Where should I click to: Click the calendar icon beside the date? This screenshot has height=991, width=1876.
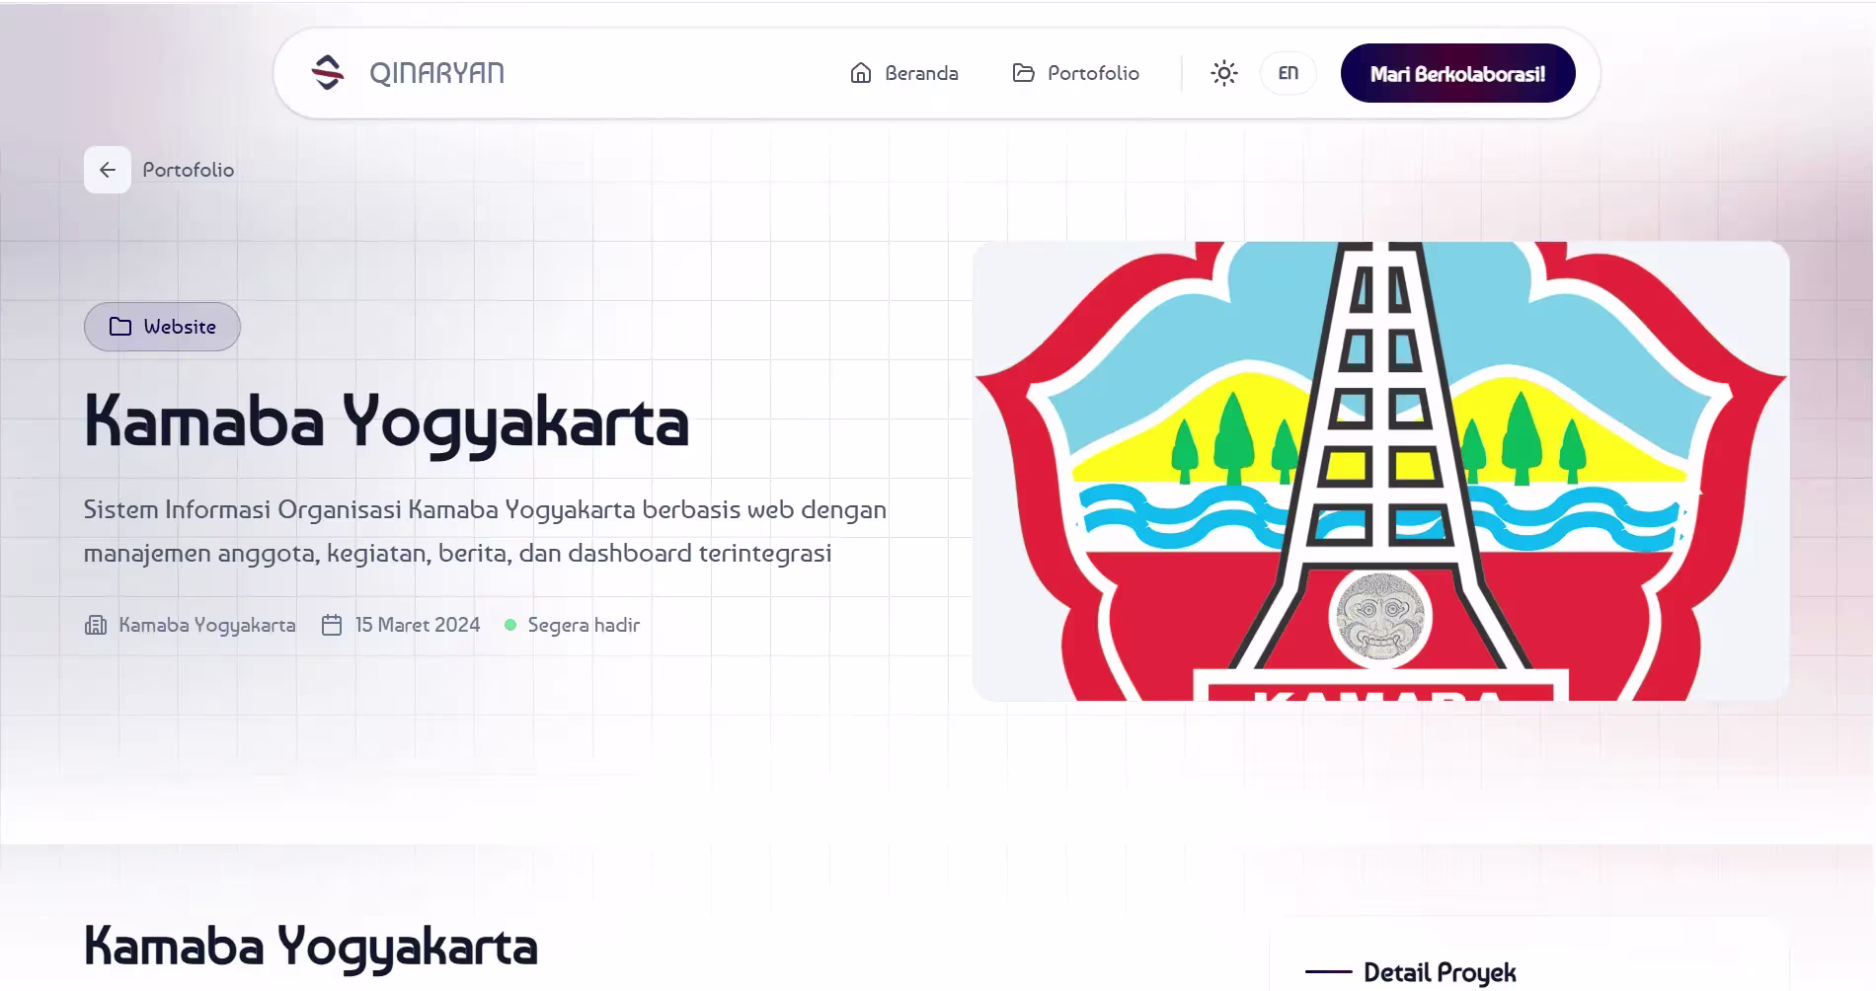pos(332,625)
